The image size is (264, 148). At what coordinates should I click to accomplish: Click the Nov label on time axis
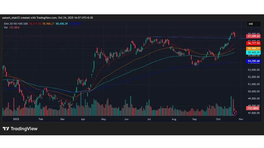pyautogui.click(x=241, y=119)
